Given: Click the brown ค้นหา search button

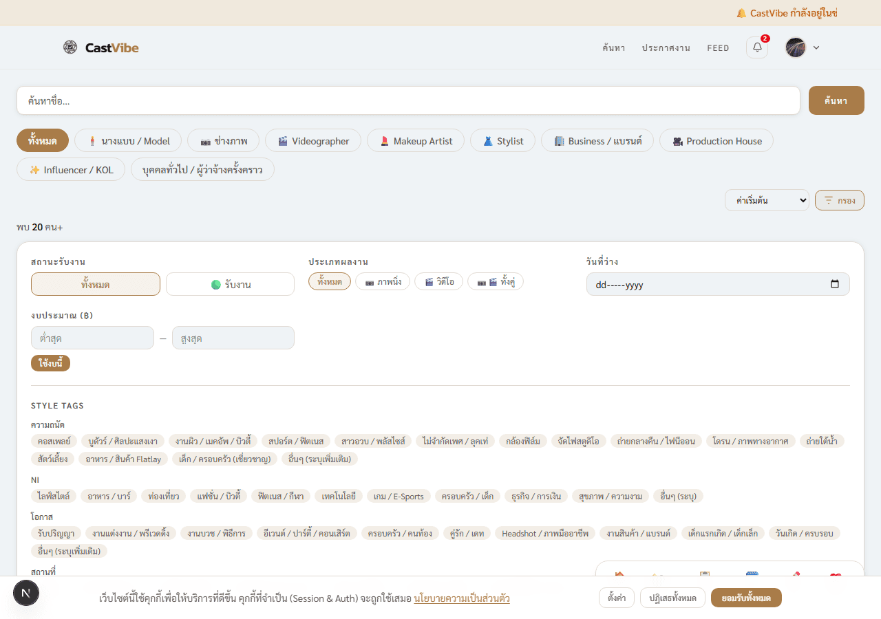Looking at the screenshot, I should (x=836, y=100).
